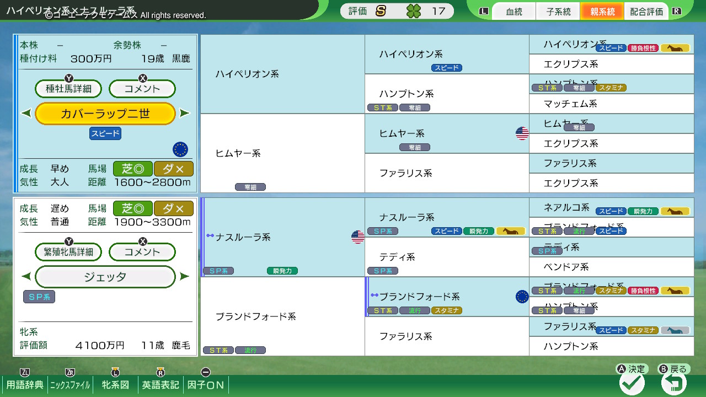Click the EU flag beside ブランドフォード系
Viewport: 706px width, 397px height.
pos(522,297)
